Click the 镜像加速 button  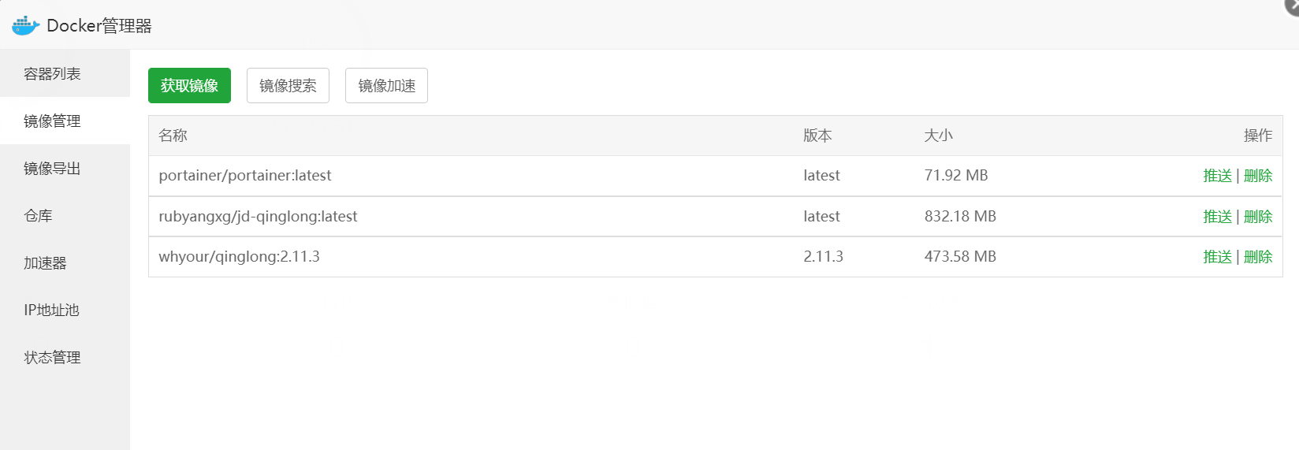point(386,85)
